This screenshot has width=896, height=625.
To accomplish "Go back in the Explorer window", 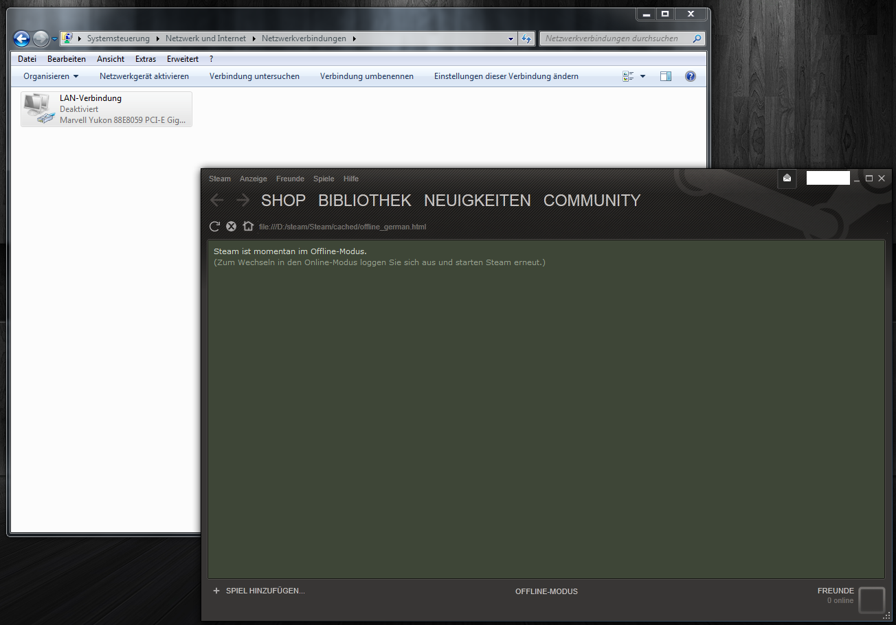I will point(22,39).
